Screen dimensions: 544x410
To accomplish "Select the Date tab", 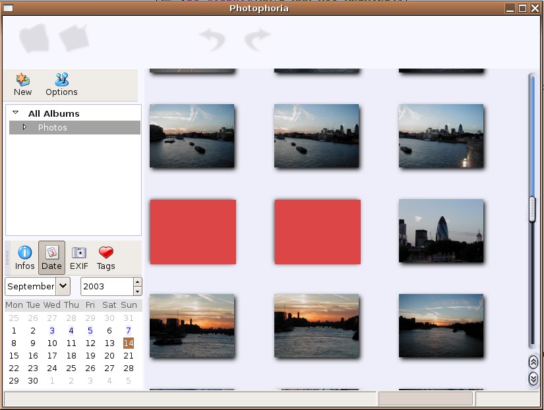I will 51,258.
